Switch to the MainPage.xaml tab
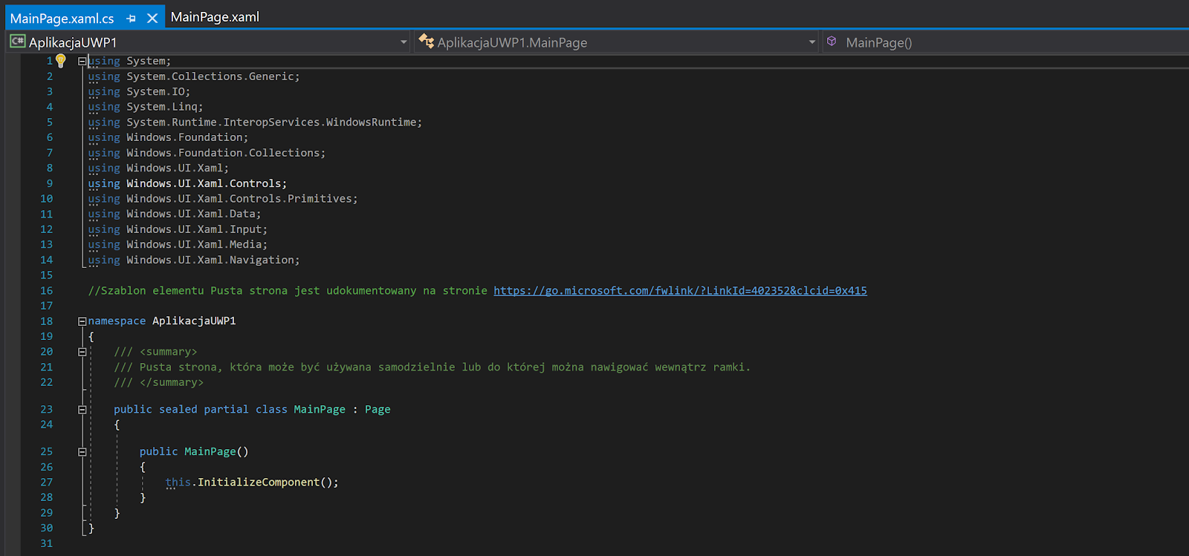This screenshot has width=1189, height=556. click(x=215, y=17)
